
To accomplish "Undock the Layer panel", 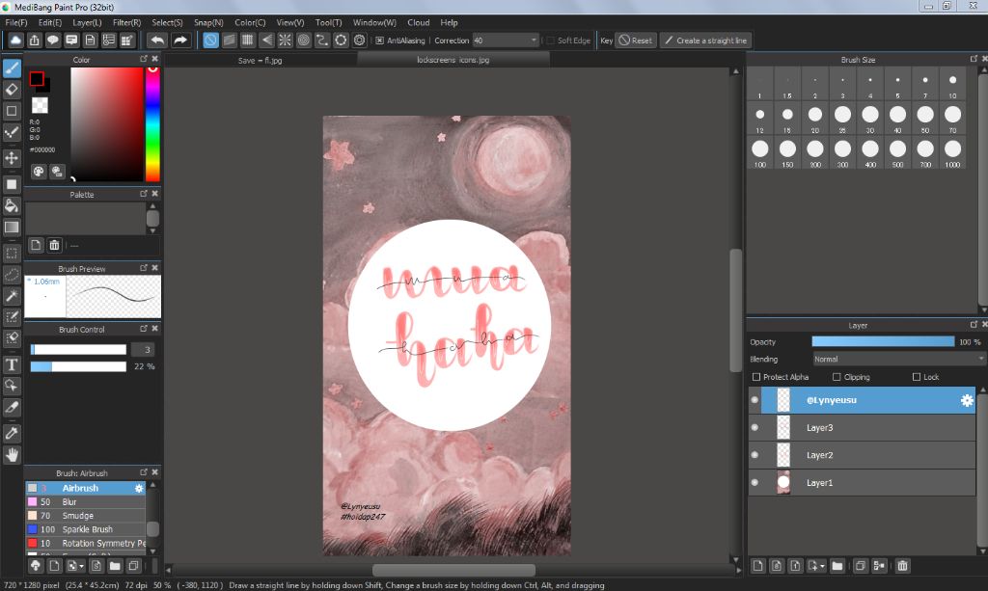I will point(974,325).
